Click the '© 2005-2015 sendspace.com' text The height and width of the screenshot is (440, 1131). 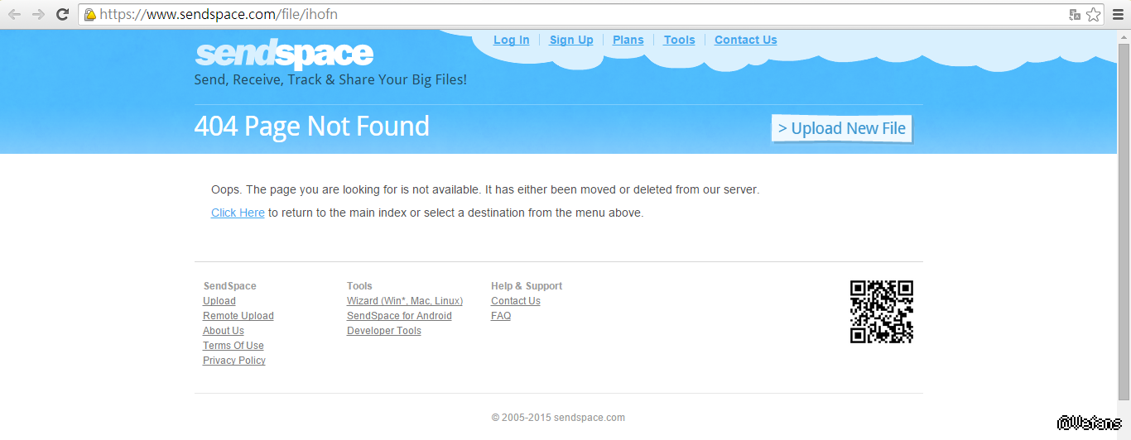point(558,418)
